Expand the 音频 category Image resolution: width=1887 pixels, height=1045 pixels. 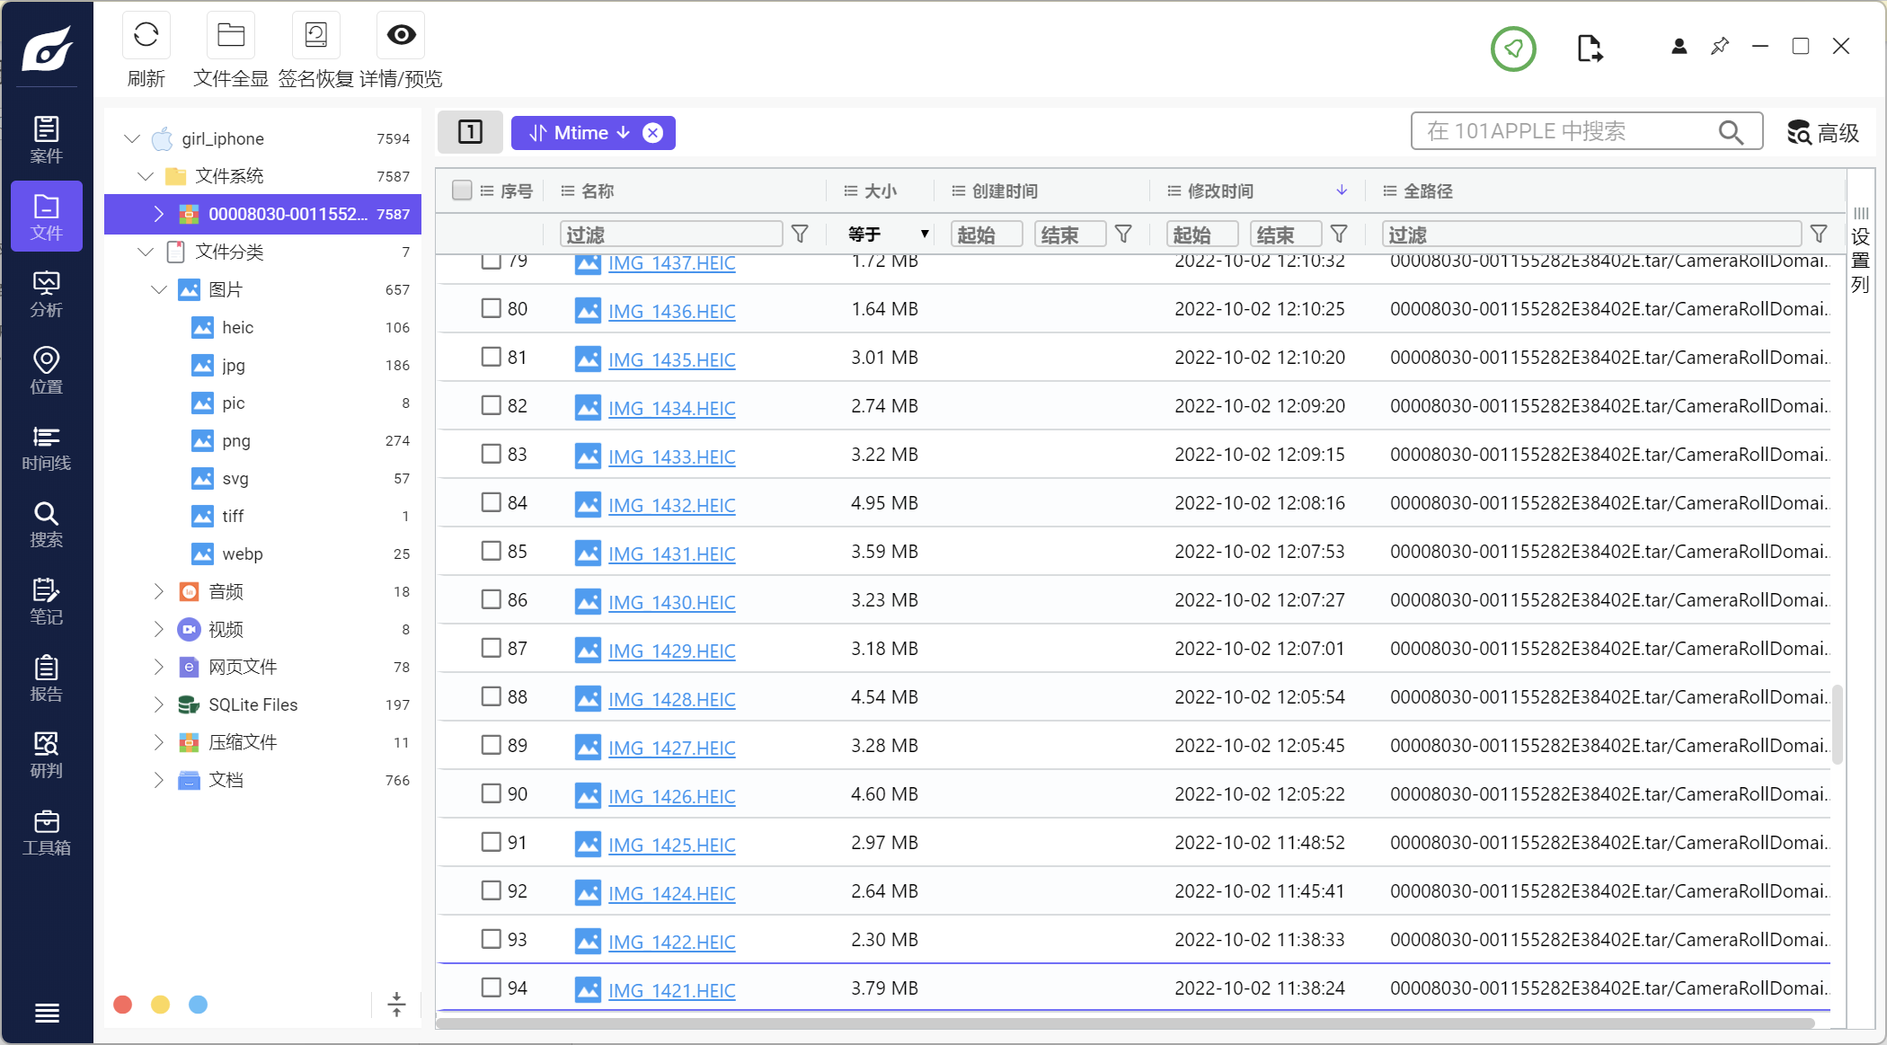pyautogui.click(x=159, y=591)
